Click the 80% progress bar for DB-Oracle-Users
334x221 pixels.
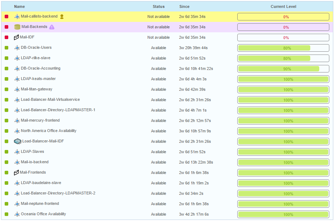coord(283,47)
